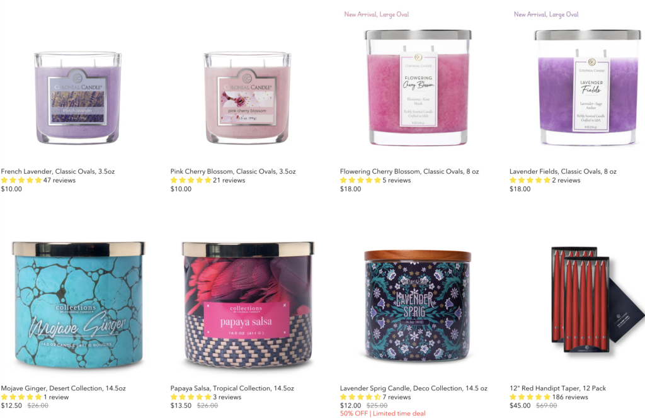Screen dimensions: 645x418
Task: View the Lavender Fields candle photo
Action: click(588, 87)
